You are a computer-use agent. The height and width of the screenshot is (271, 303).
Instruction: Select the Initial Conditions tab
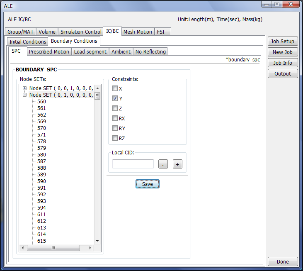pos(28,42)
